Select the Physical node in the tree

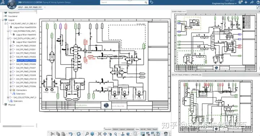[x=12, y=105]
